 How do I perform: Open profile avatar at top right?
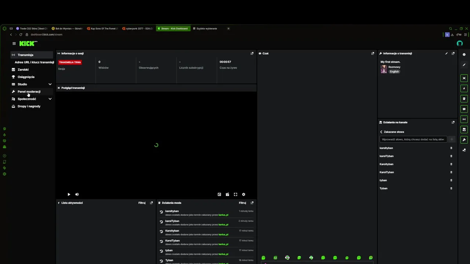point(460,43)
